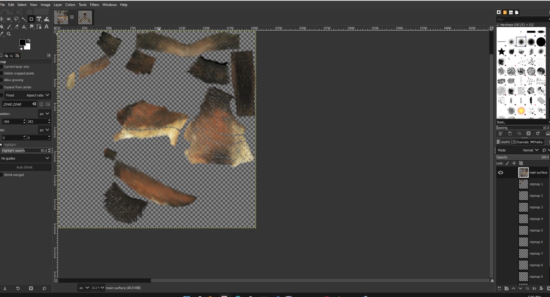Delete the selected brush
The image size is (550, 297).
[528, 133]
